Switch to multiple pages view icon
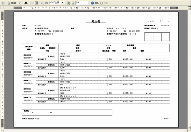The width and height of the screenshot is (191, 132). [36, 3]
